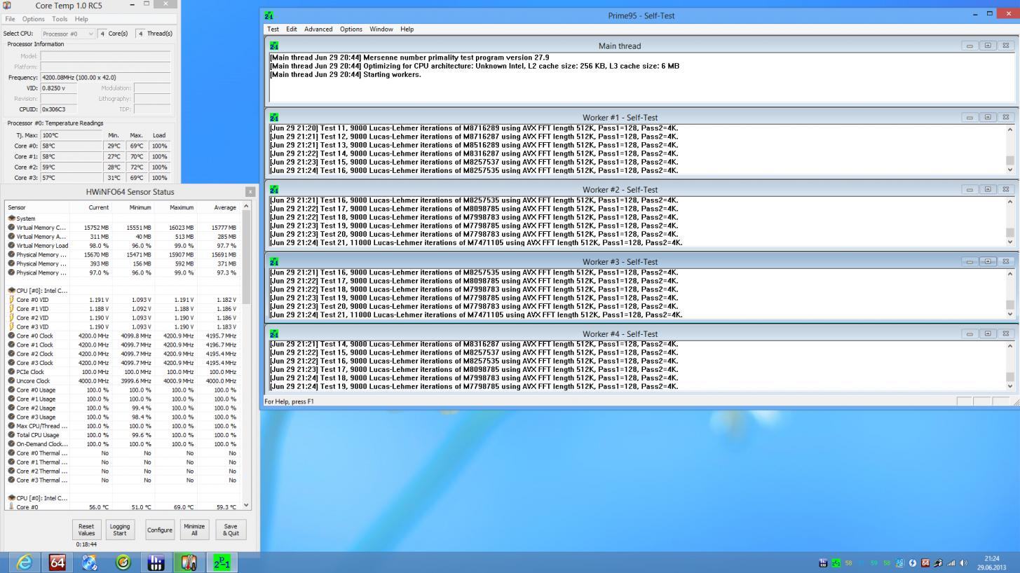Click Worker #2 scroll-down arrow
1020x573 pixels.
(1009, 242)
